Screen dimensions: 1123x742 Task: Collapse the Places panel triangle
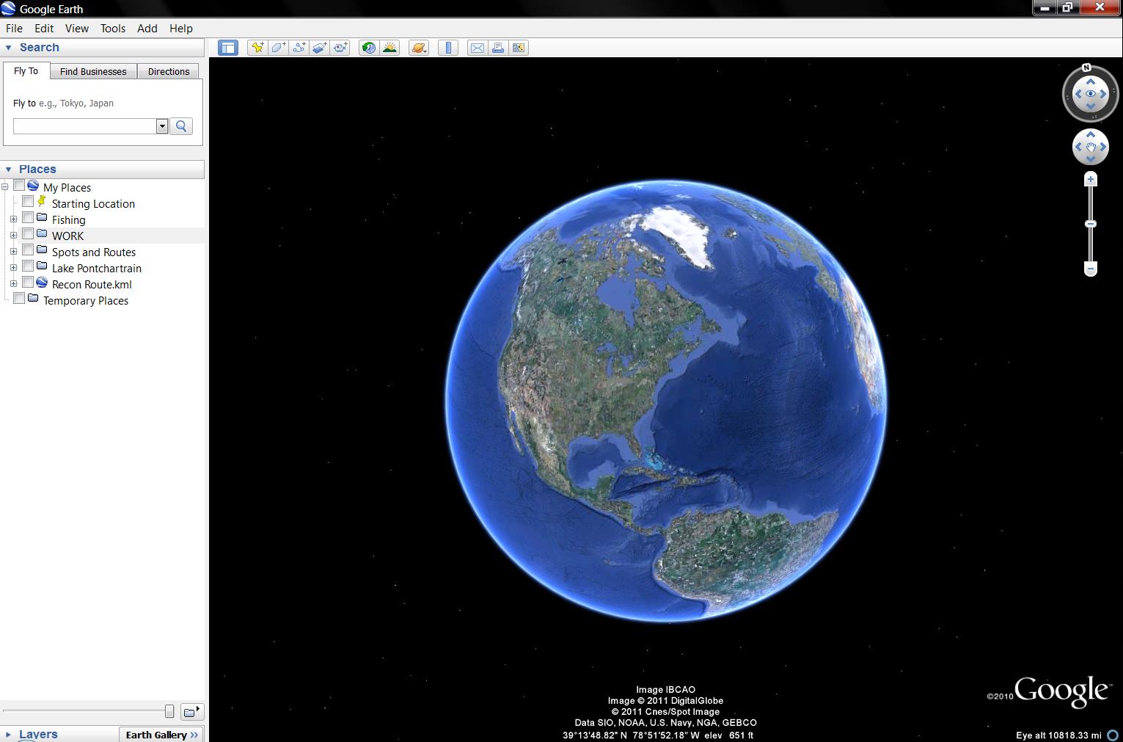[8, 170]
